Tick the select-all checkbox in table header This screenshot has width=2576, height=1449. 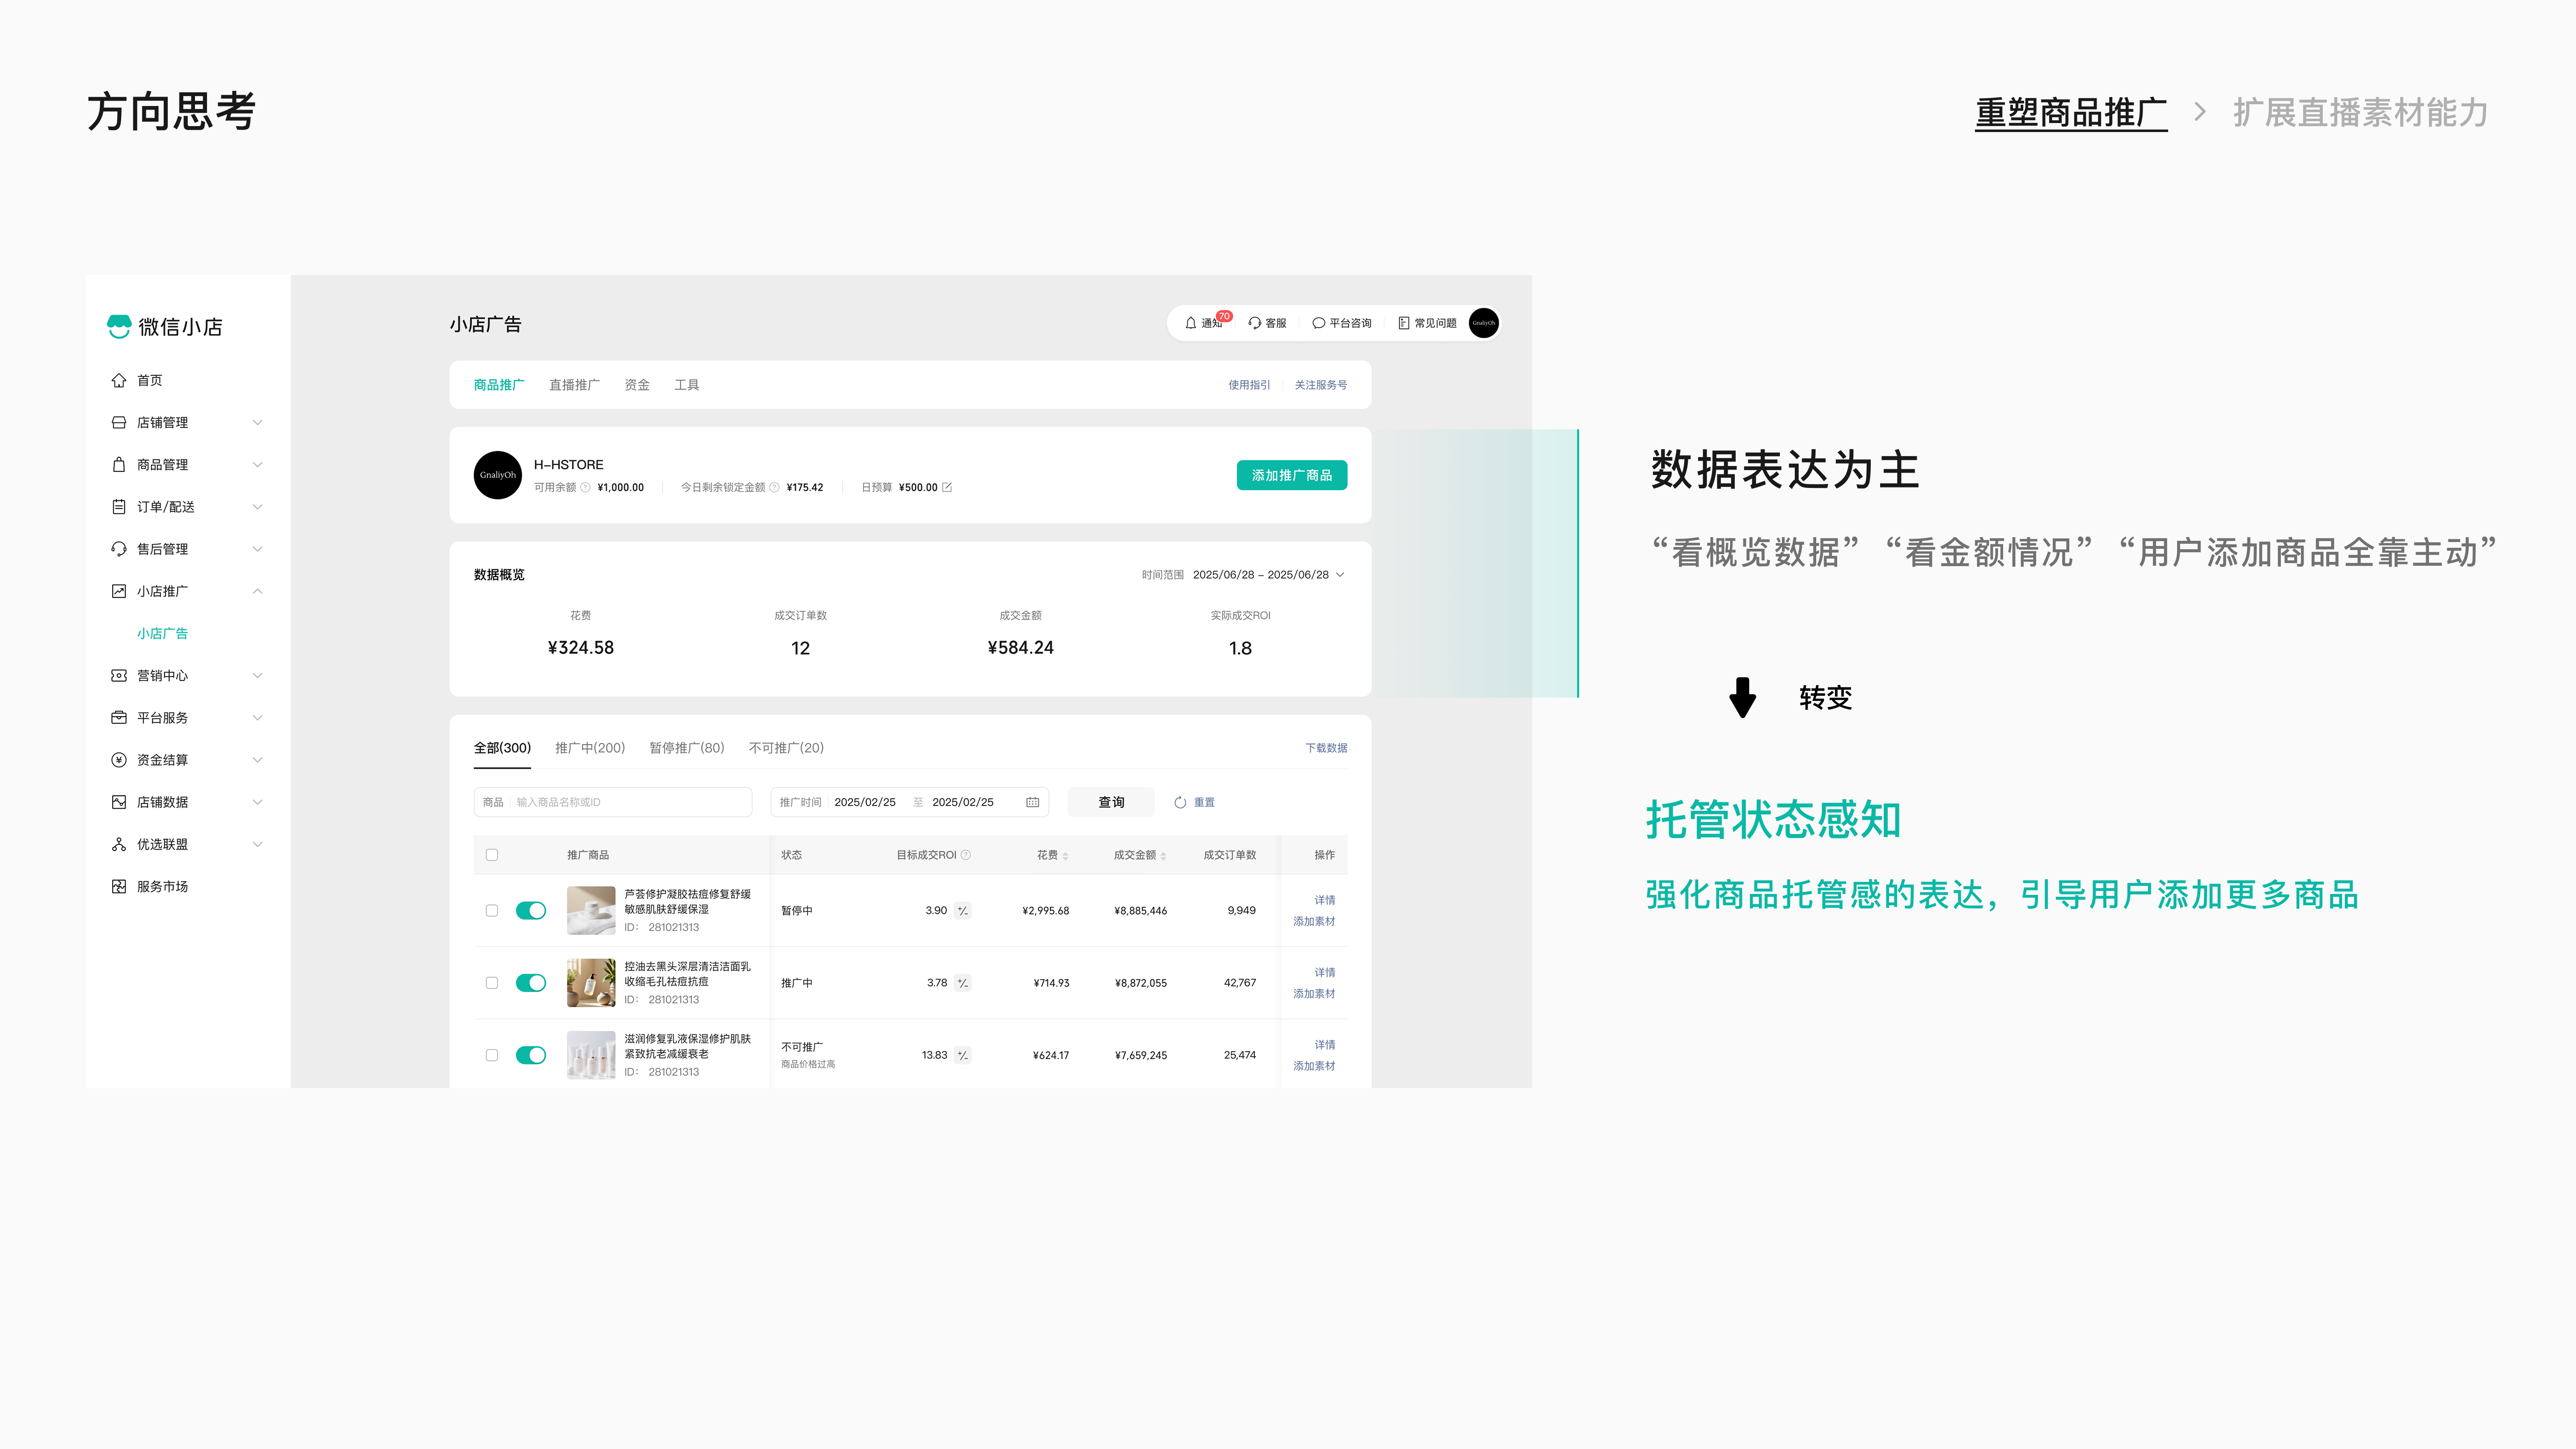click(x=491, y=855)
